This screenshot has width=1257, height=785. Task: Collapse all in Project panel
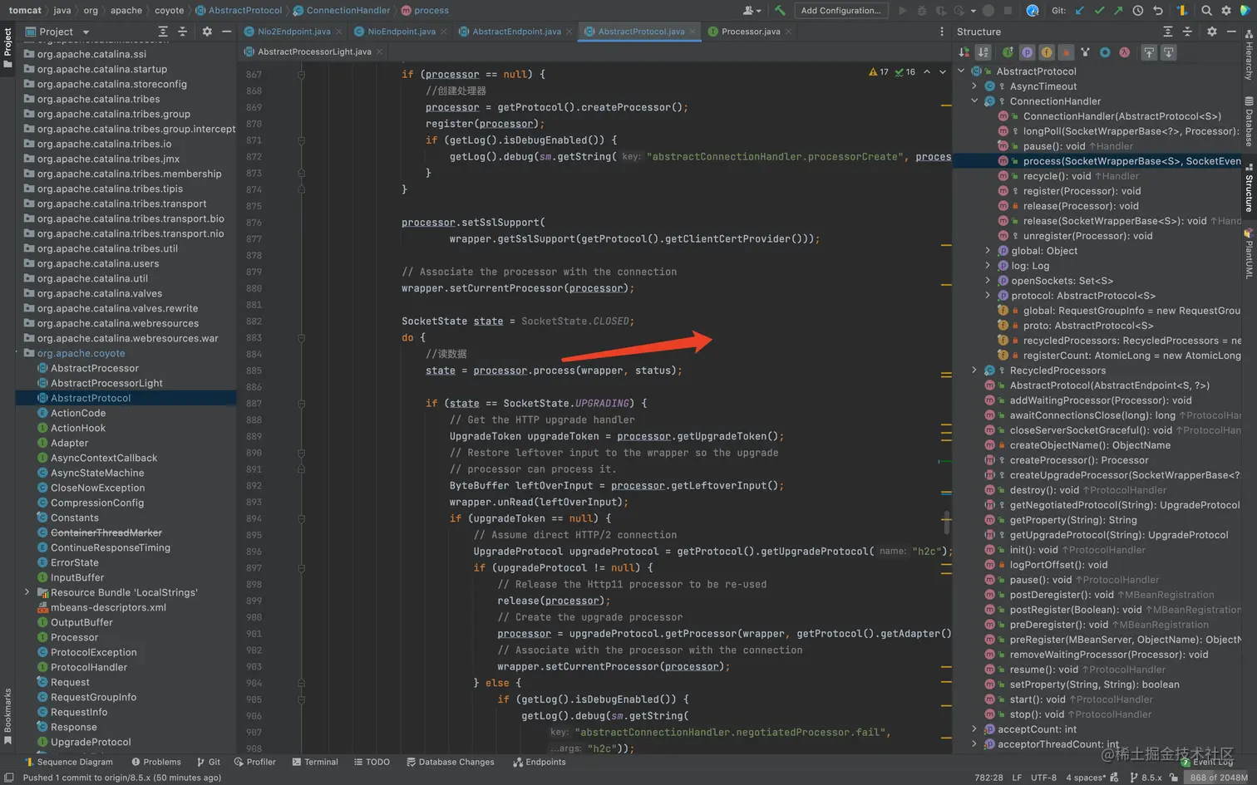point(183,32)
